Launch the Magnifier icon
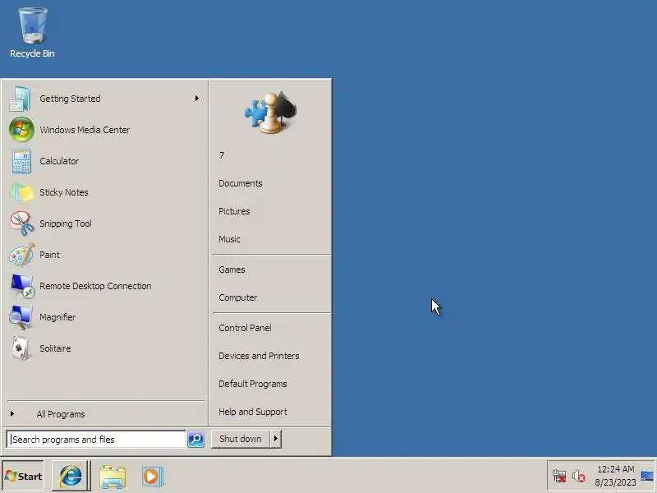Screen dimensions: 657x493 pyautogui.click(x=21, y=317)
